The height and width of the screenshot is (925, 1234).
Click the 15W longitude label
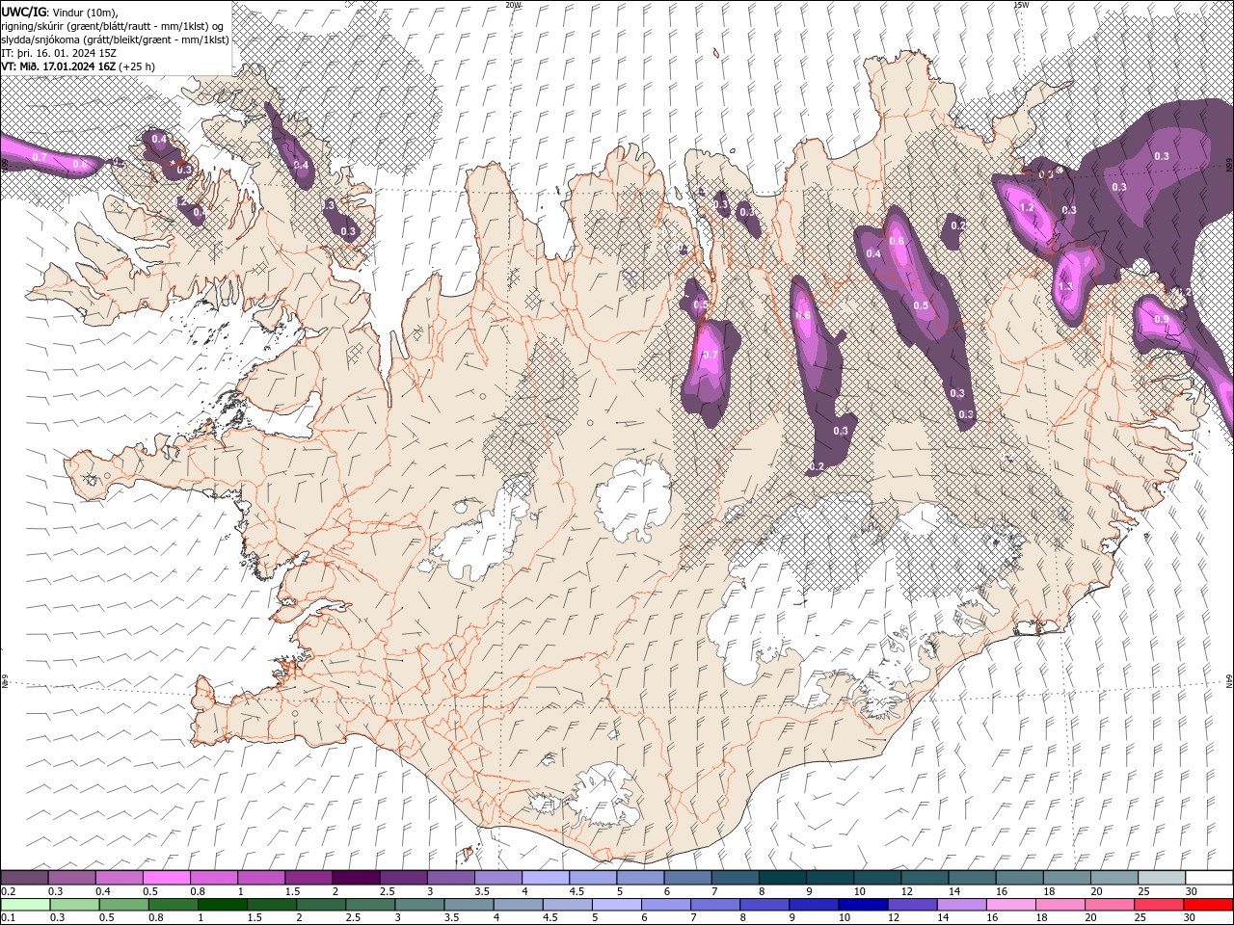(1020, 5)
